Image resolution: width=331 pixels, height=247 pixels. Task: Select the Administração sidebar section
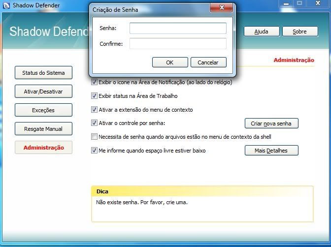(x=43, y=148)
